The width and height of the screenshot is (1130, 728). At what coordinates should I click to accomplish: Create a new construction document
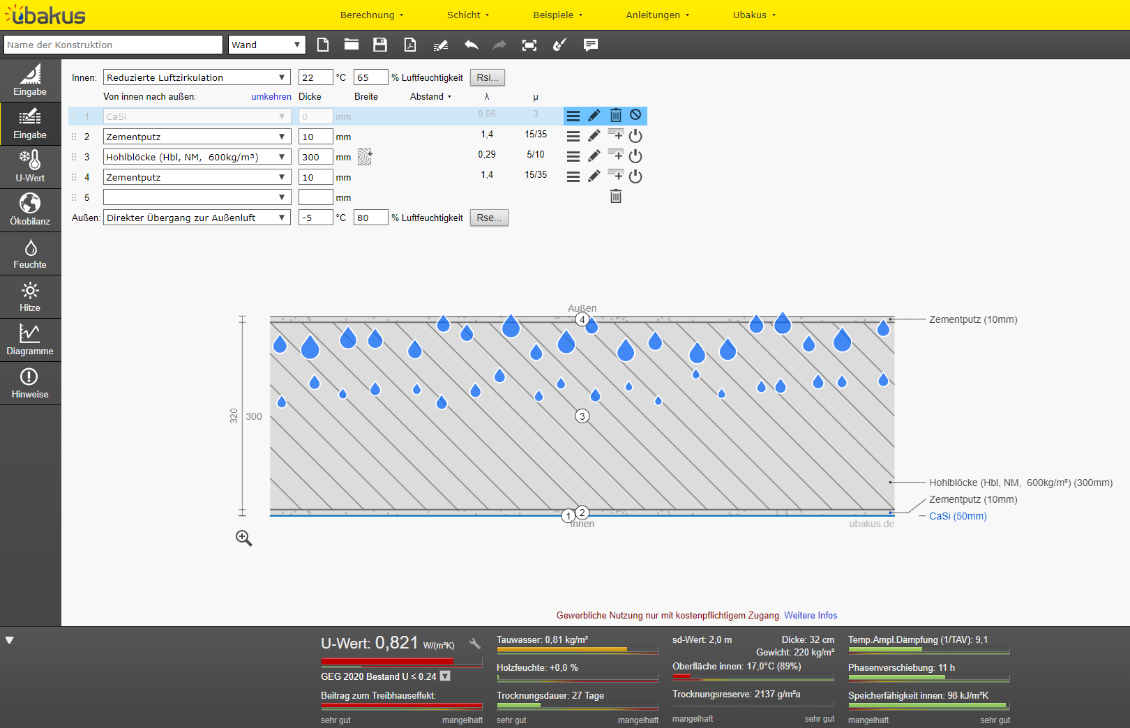pyautogui.click(x=323, y=45)
